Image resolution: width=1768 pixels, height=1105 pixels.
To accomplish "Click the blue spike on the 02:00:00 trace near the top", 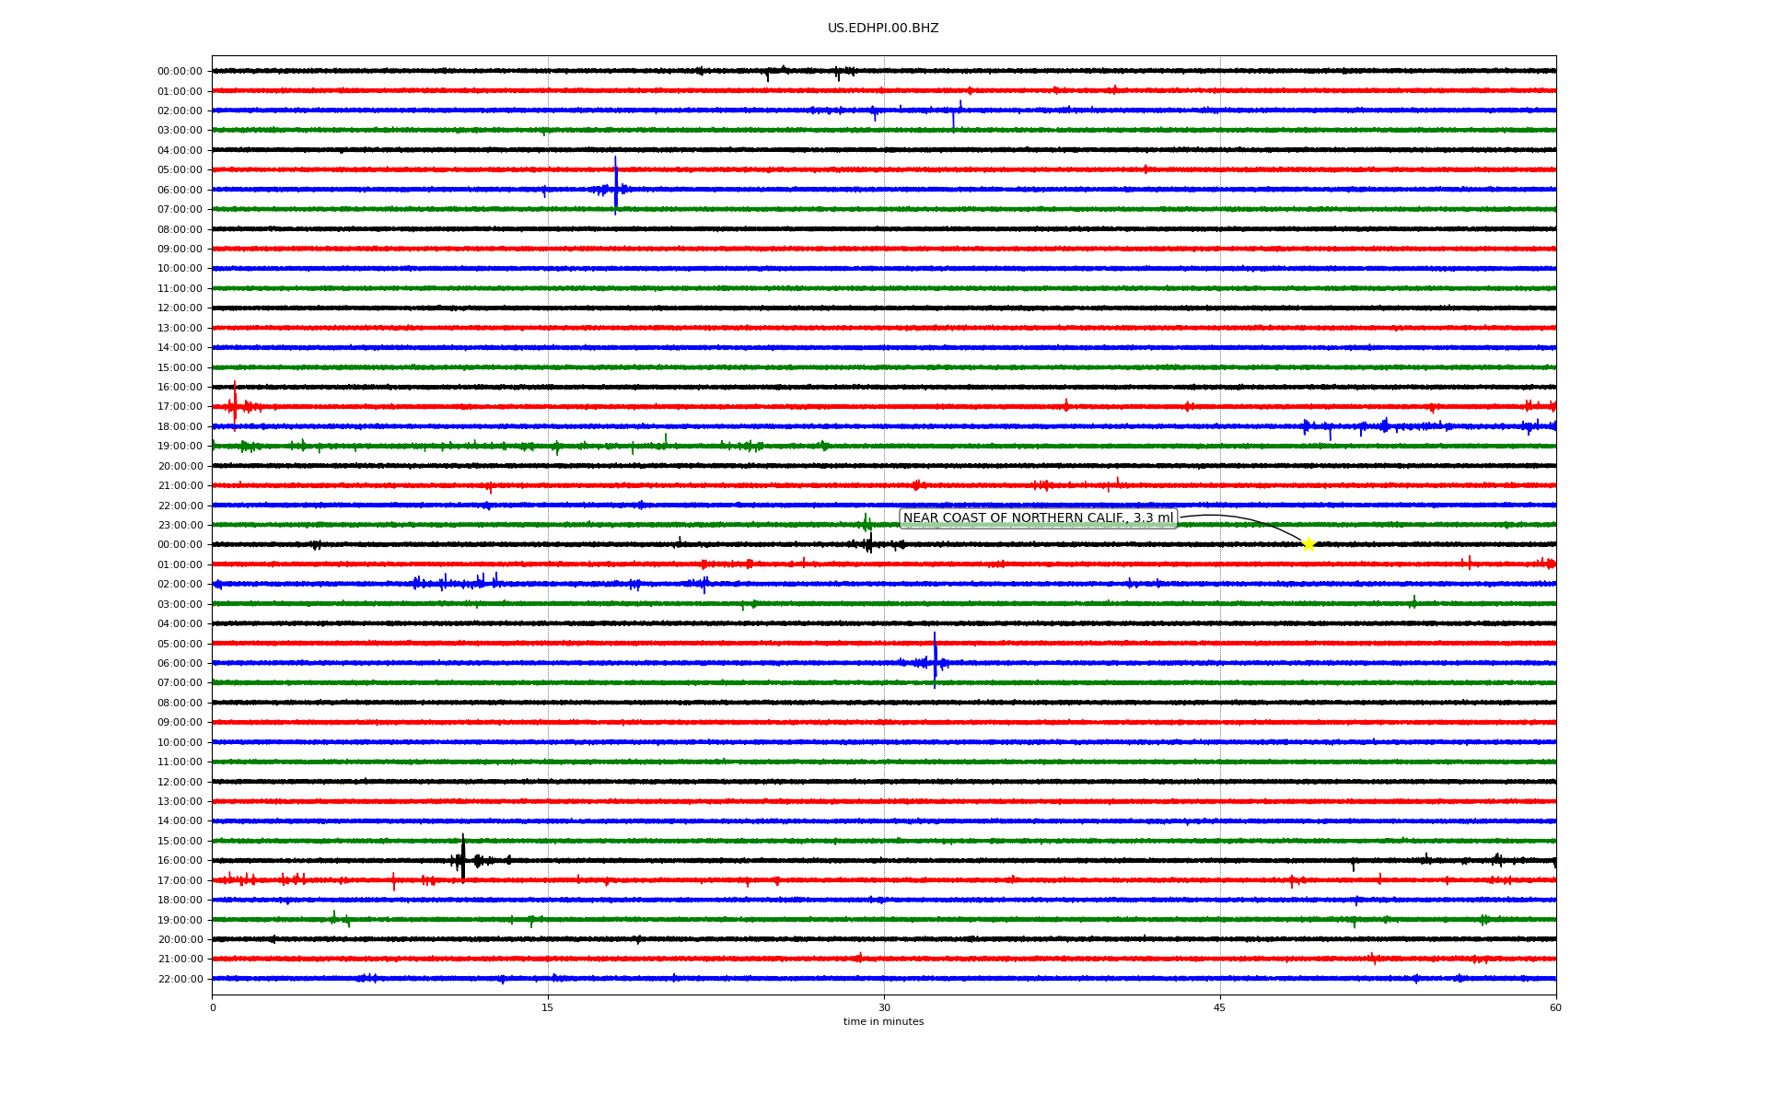I will coord(953,115).
